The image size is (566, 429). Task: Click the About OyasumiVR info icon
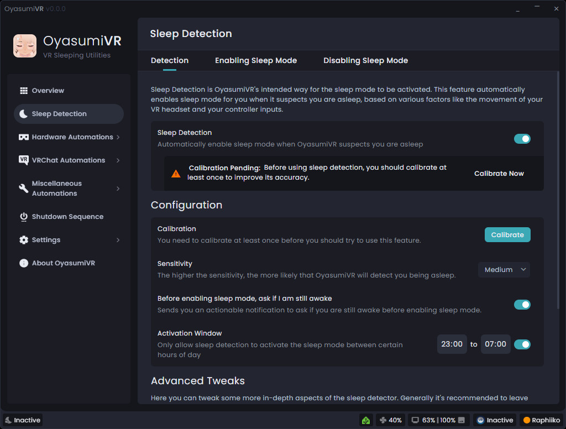coord(23,263)
